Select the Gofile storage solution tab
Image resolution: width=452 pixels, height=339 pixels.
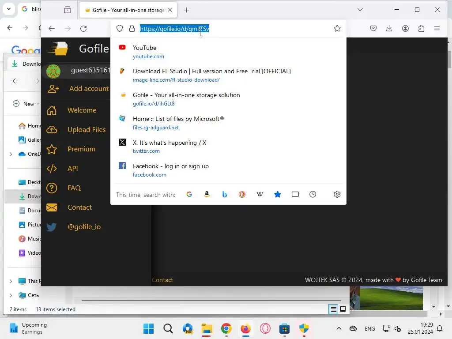point(128,10)
